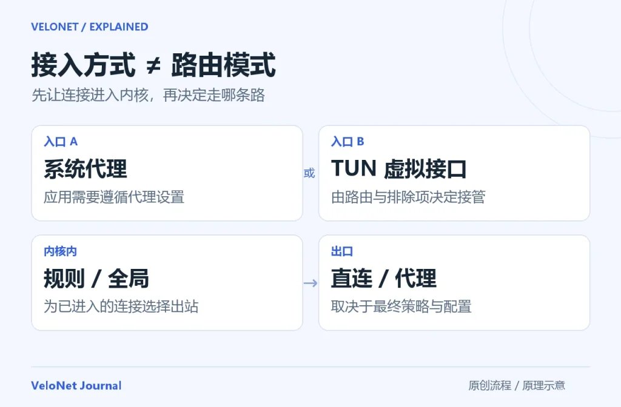Click the 或 connector between the entry cards

(309, 173)
